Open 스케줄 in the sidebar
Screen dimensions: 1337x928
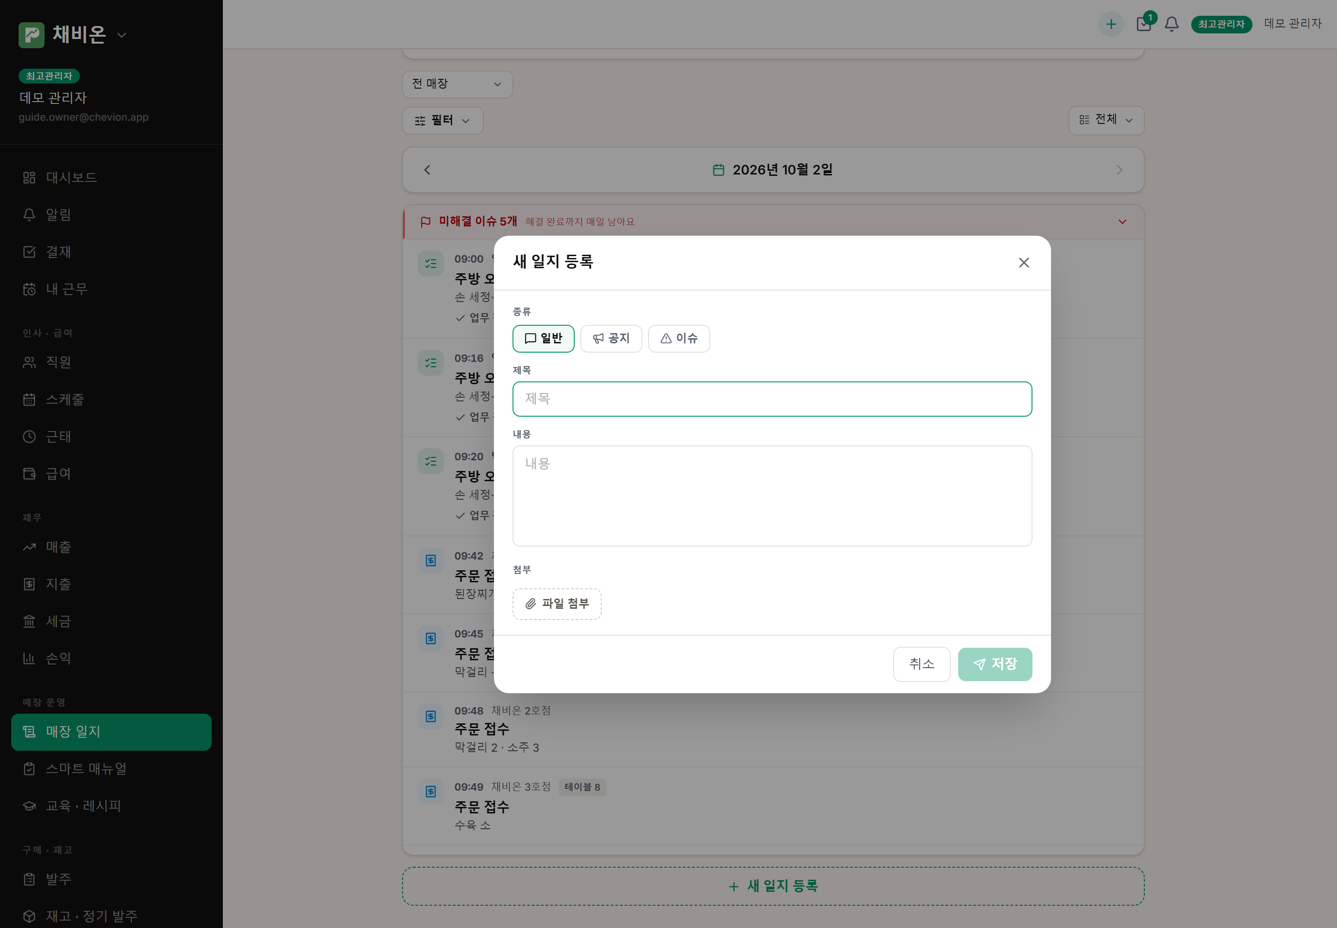point(111,400)
